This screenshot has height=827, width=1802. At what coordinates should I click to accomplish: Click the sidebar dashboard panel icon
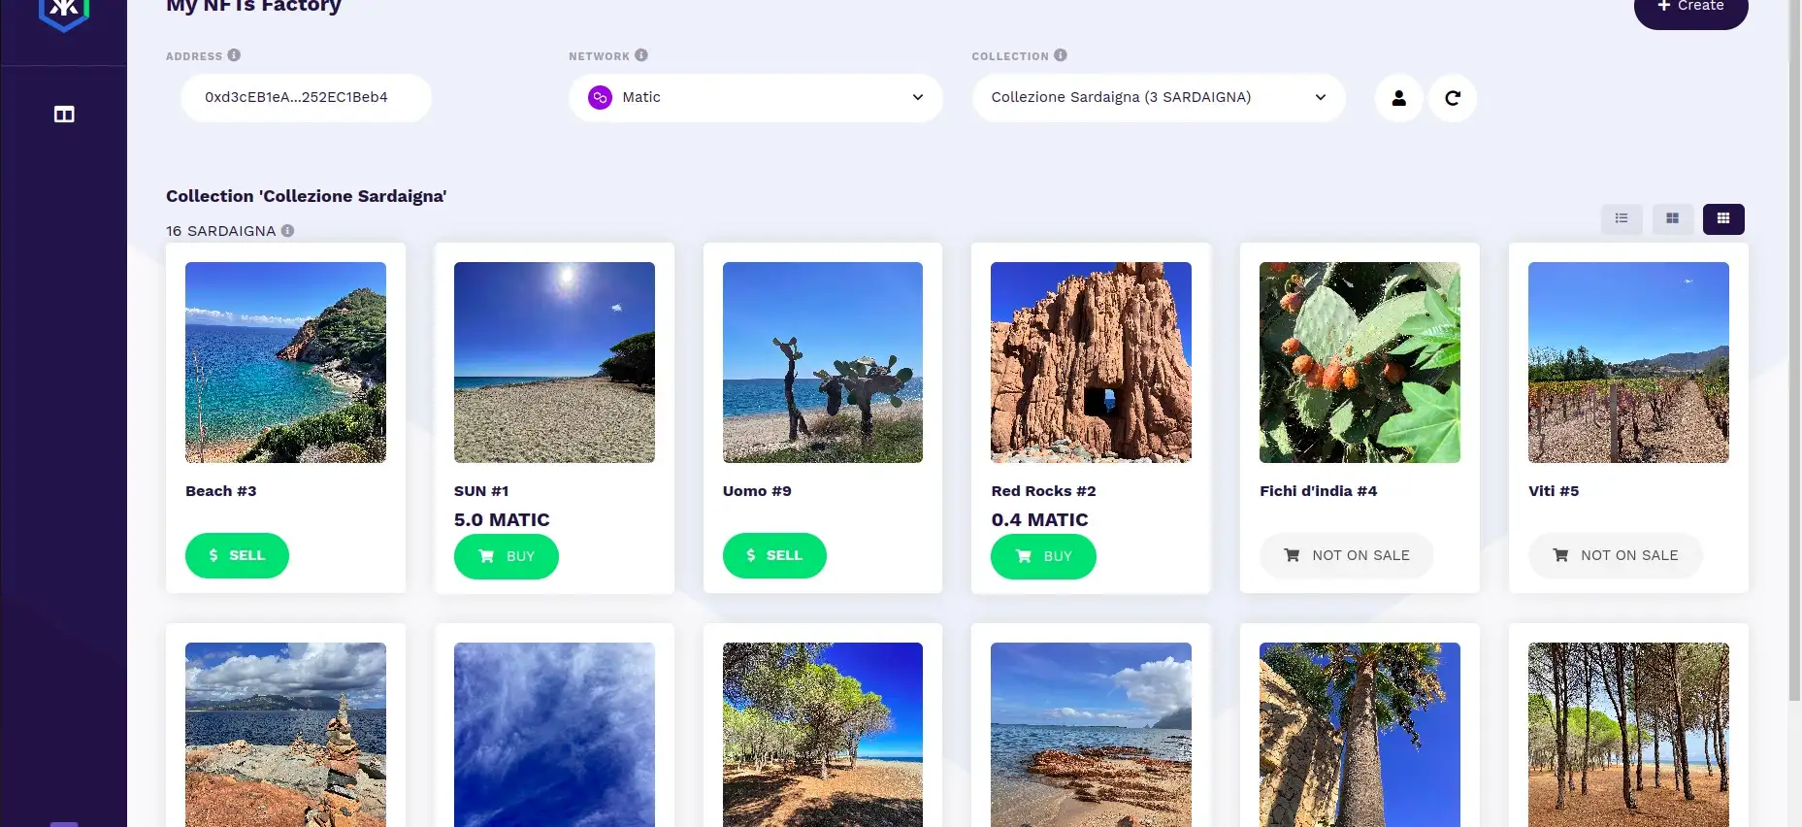[x=64, y=115]
